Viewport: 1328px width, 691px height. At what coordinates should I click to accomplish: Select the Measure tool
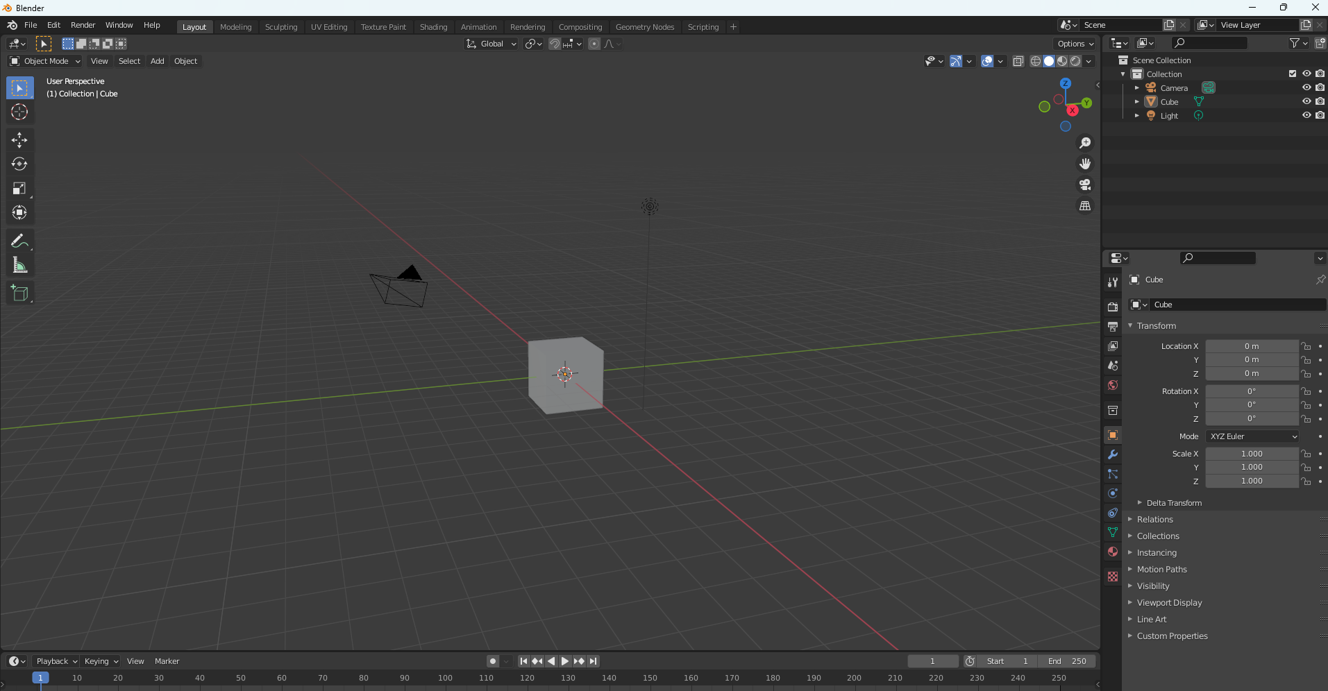19,265
